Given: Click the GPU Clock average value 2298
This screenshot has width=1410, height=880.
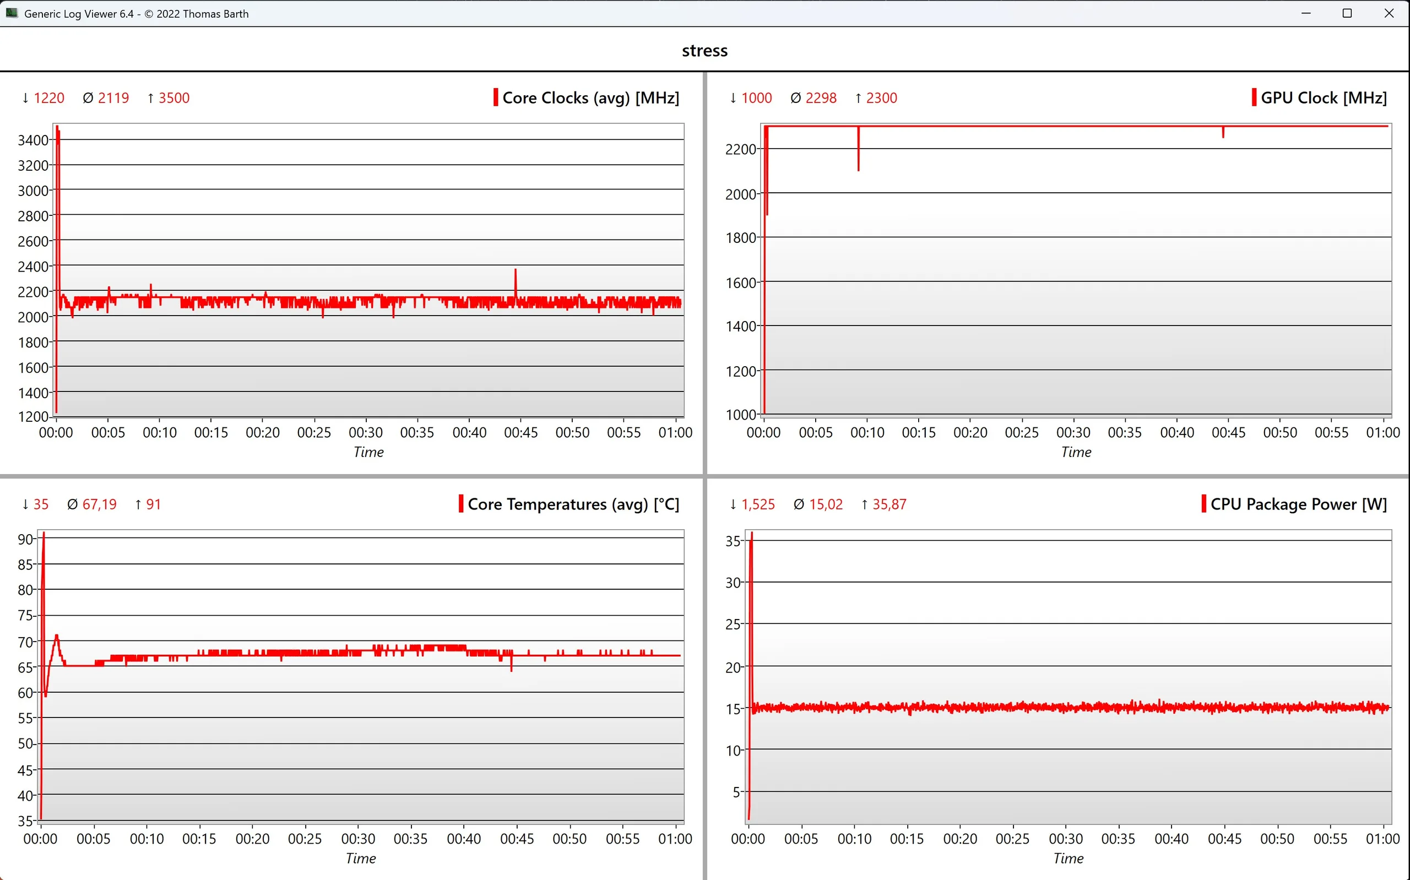Looking at the screenshot, I should coord(821,98).
